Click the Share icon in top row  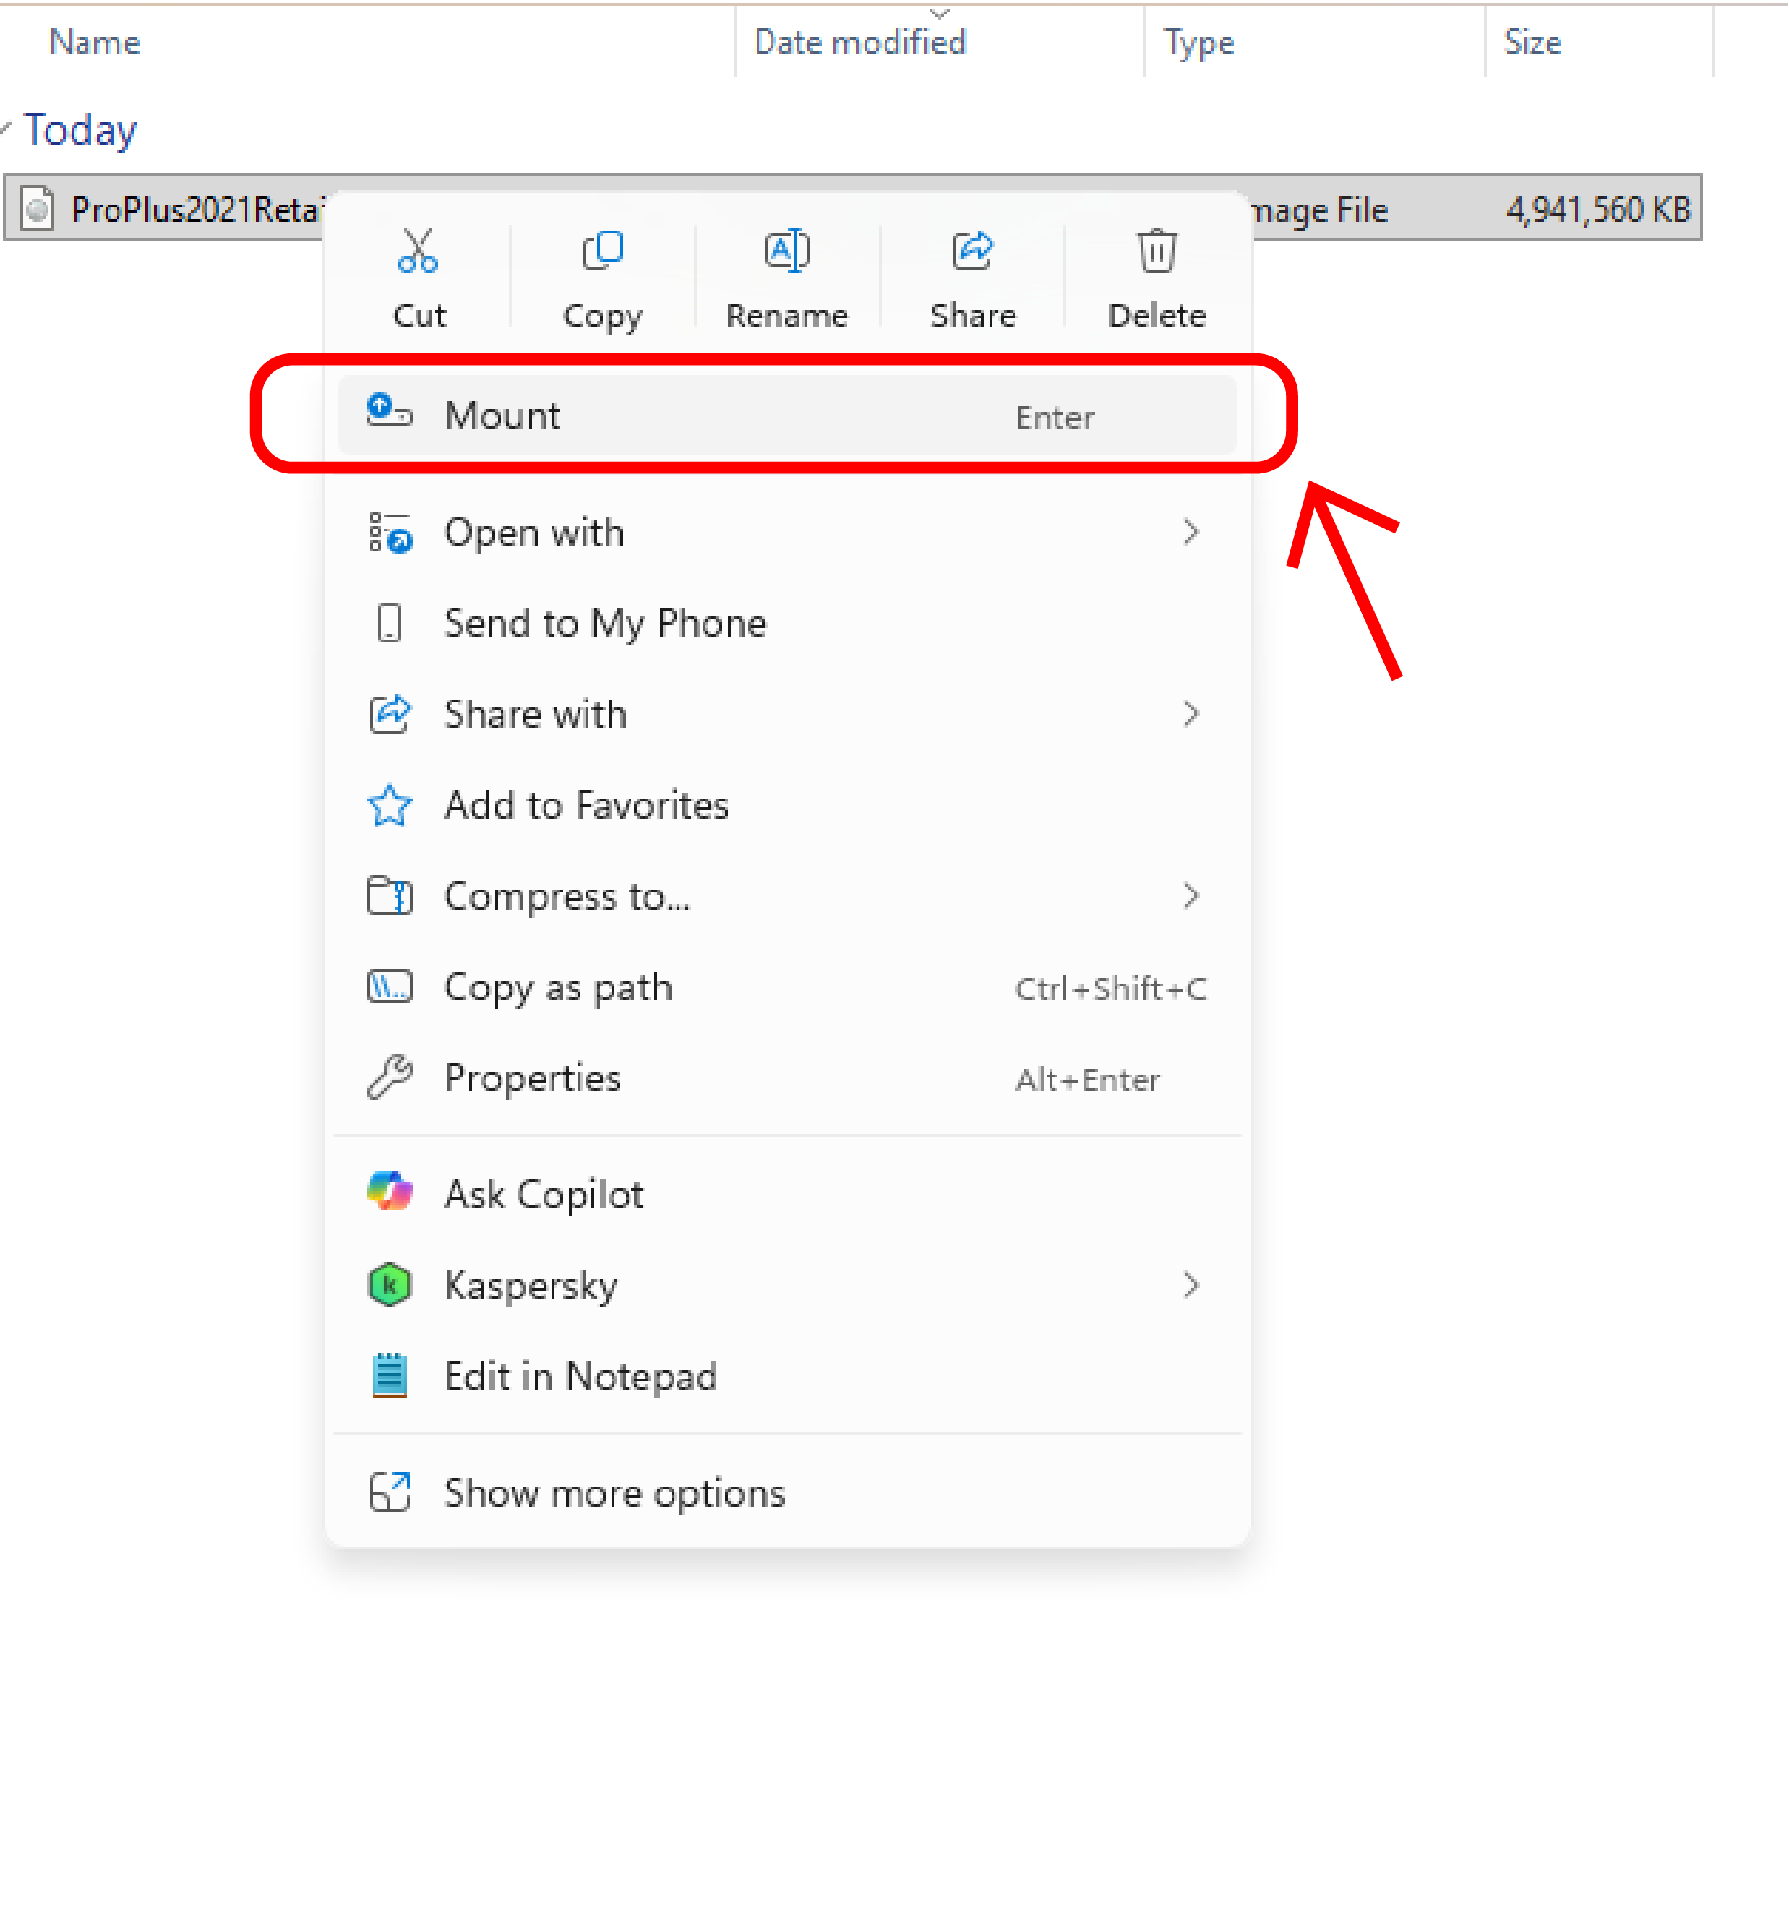(972, 251)
